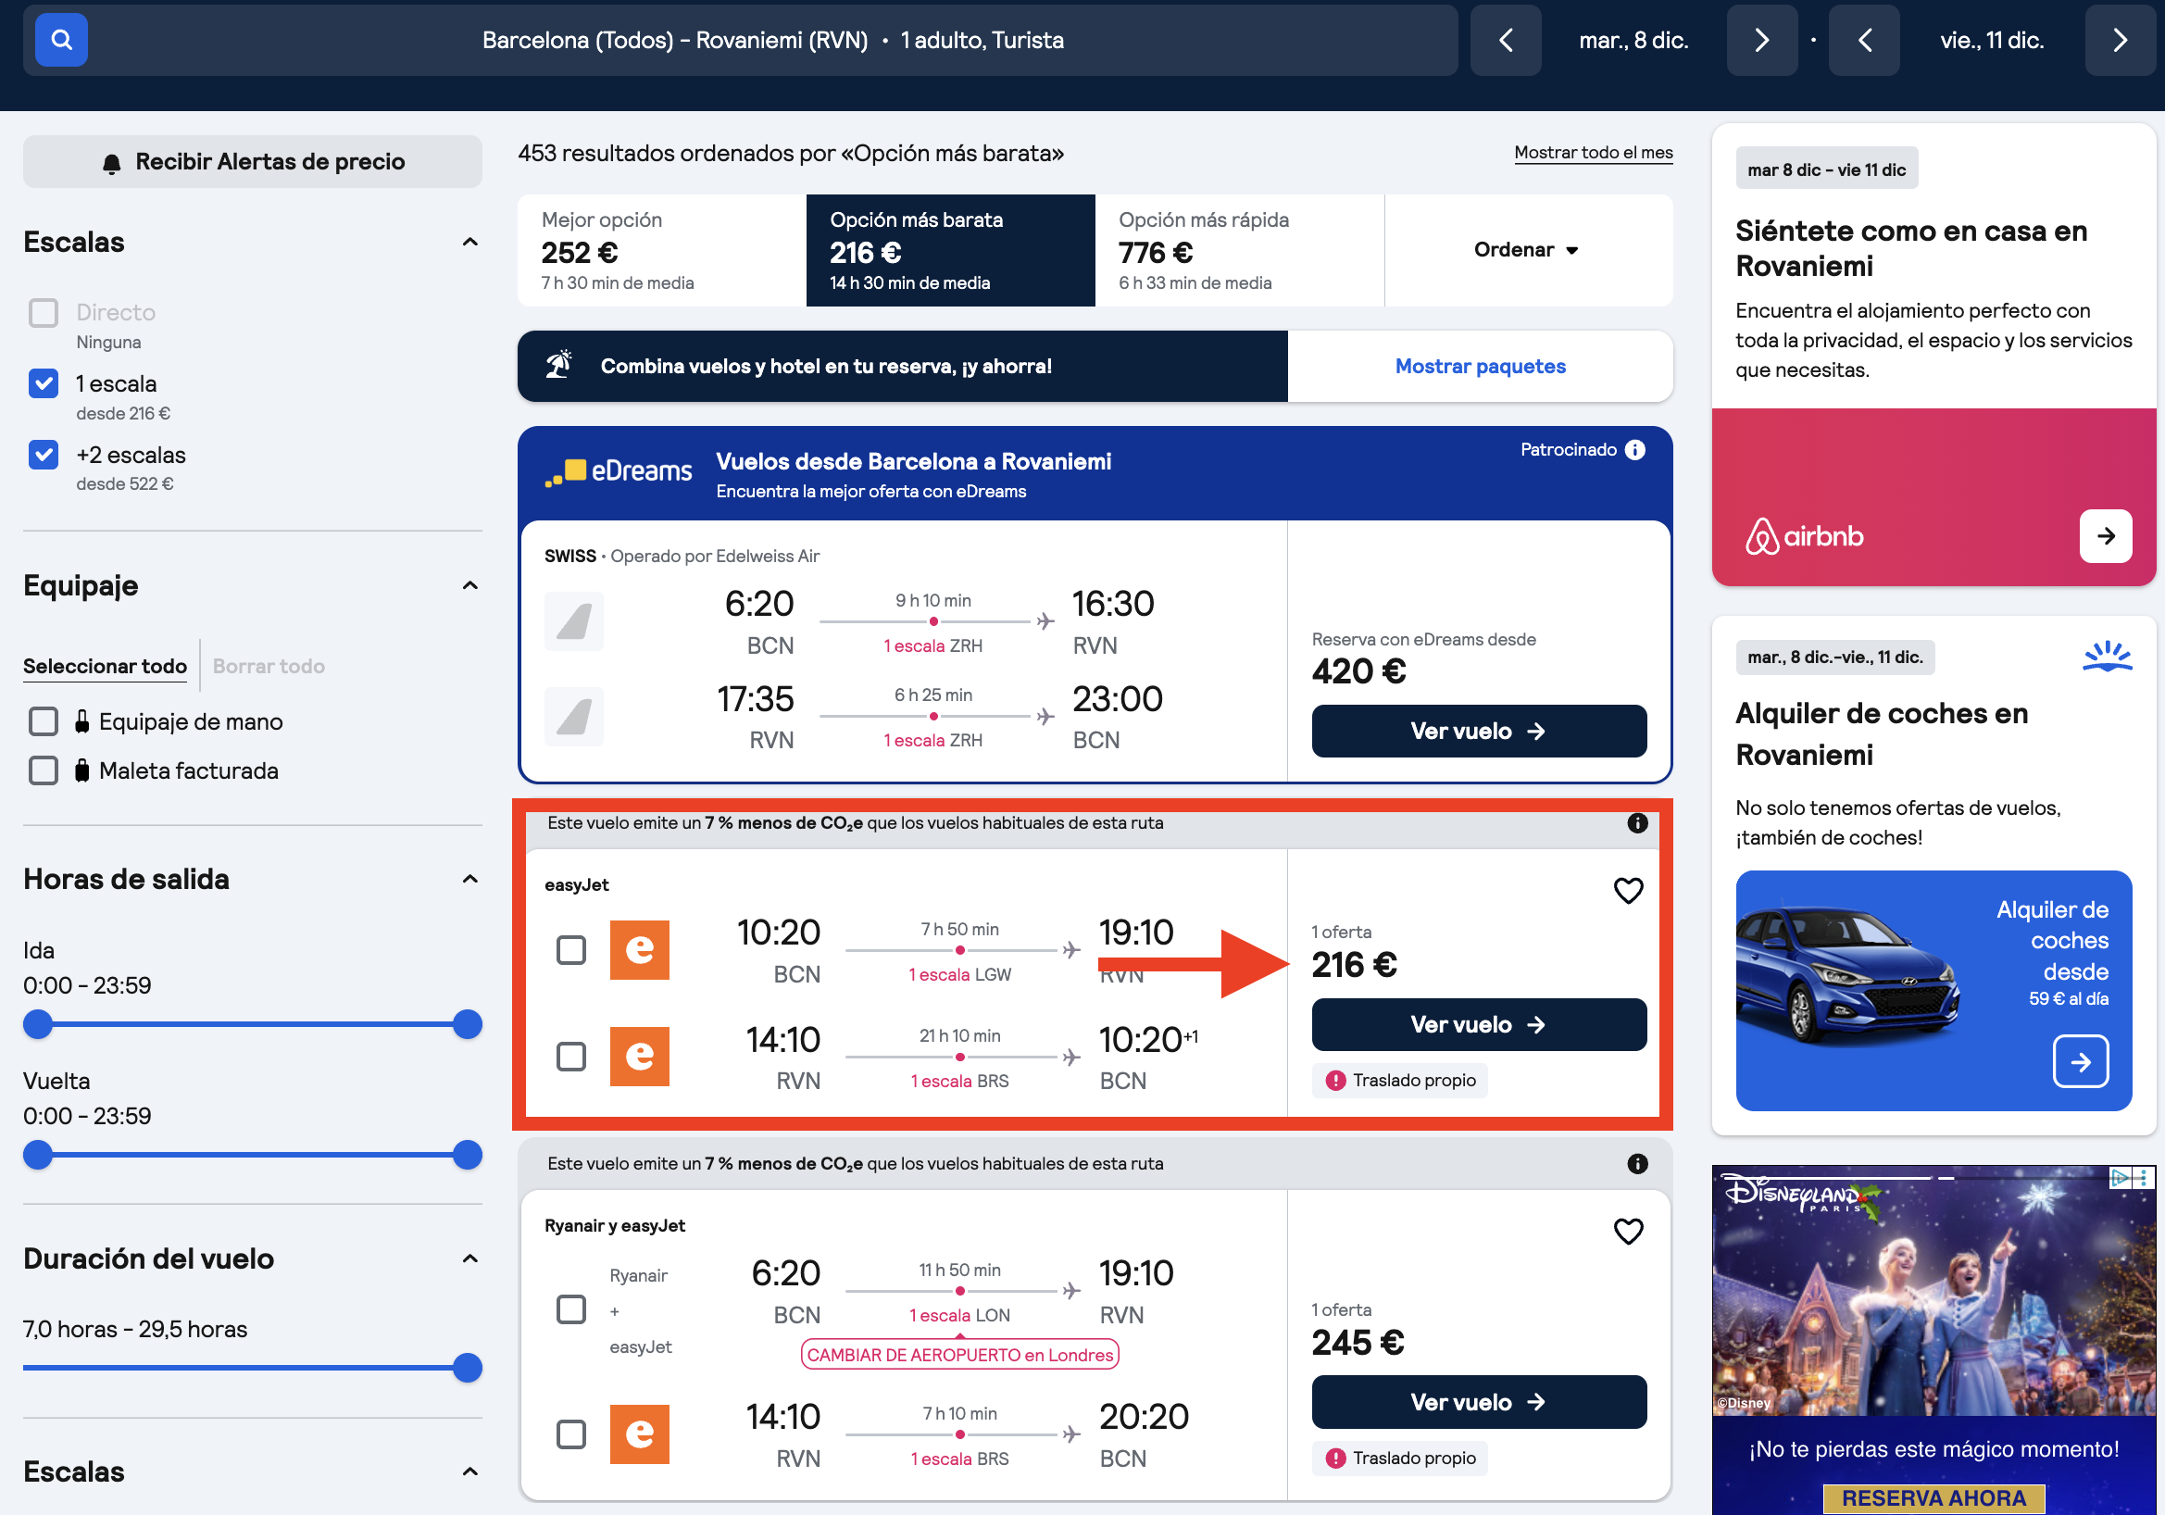Save the 216 € easyJet flight with heart
2165x1515 pixels.
tap(1628, 890)
